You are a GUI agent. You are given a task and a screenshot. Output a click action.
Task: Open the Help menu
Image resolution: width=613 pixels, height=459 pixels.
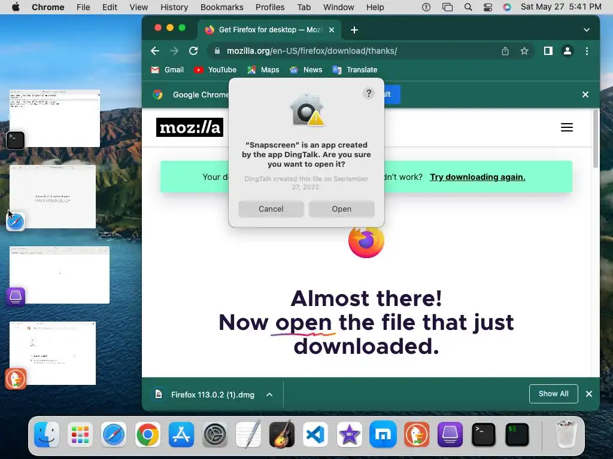pos(375,7)
